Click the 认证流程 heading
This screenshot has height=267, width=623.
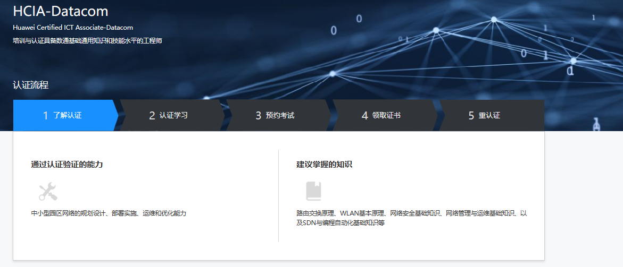click(x=31, y=85)
